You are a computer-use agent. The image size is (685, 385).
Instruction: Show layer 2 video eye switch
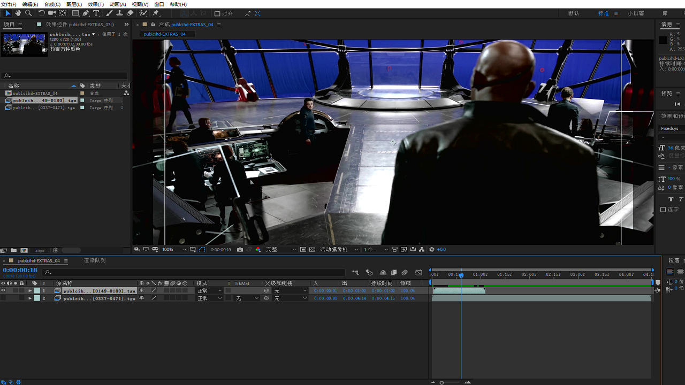pyautogui.click(x=3, y=298)
